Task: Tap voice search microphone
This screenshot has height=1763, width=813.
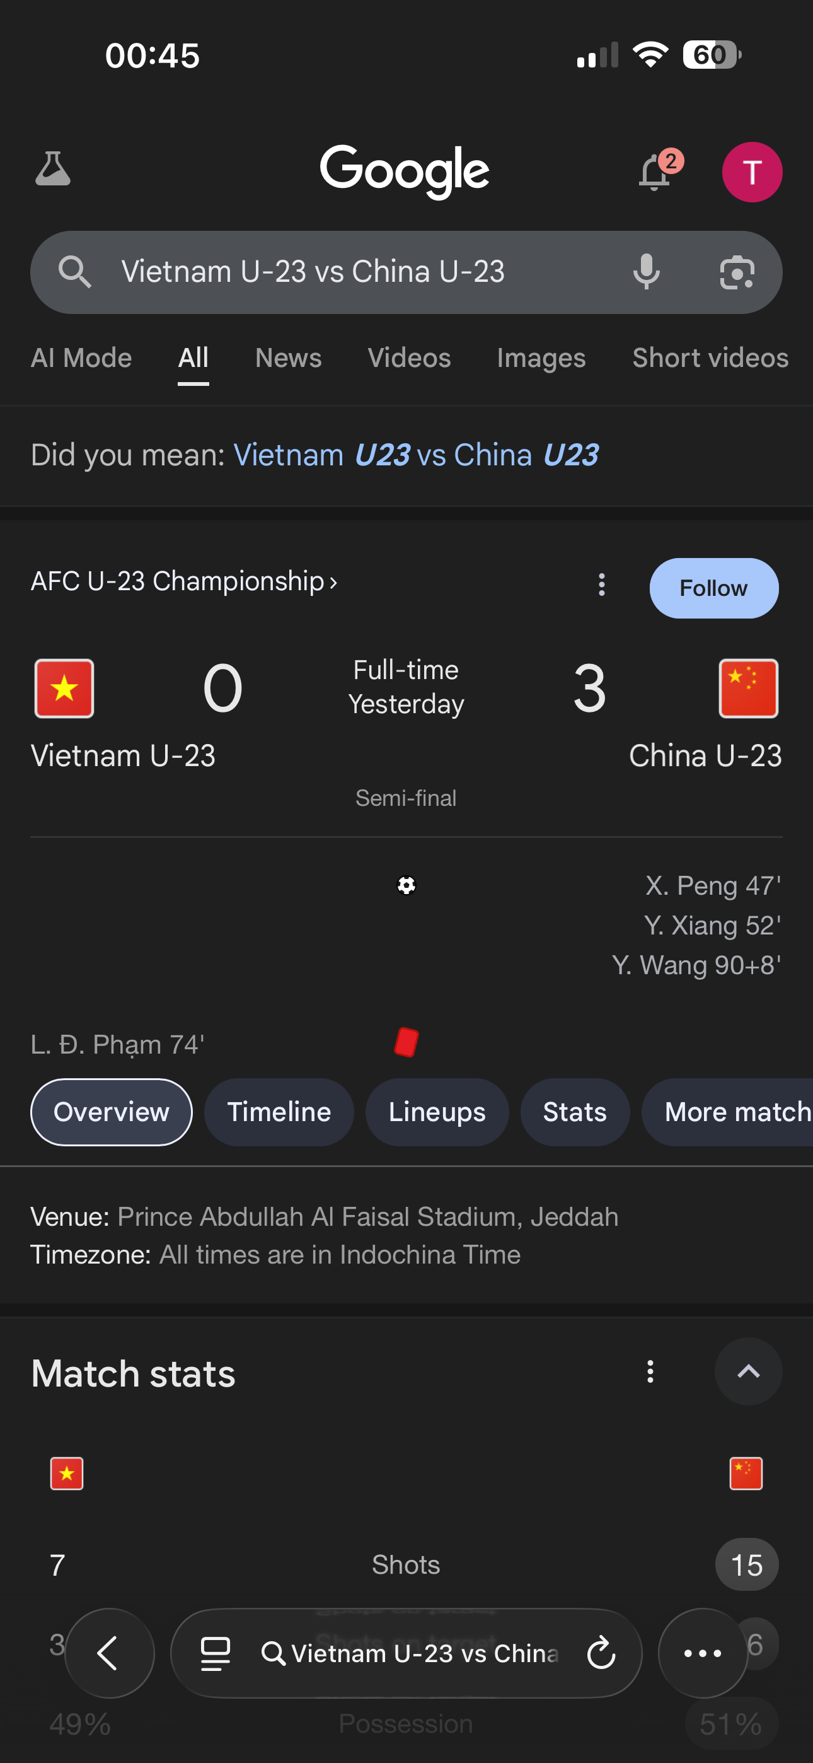Action: click(x=646, y=272)
